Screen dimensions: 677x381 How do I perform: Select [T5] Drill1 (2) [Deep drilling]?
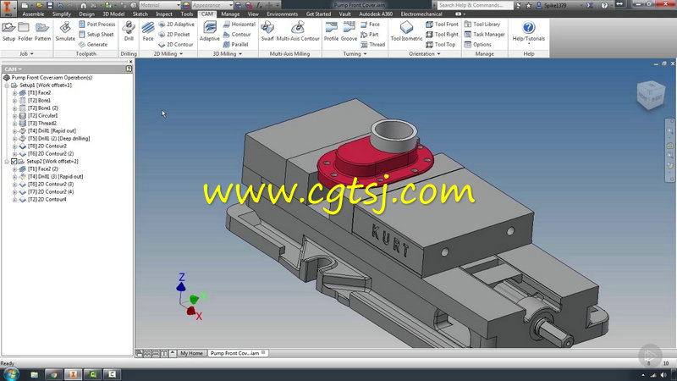pyautogui.click(x=58, y=139)
